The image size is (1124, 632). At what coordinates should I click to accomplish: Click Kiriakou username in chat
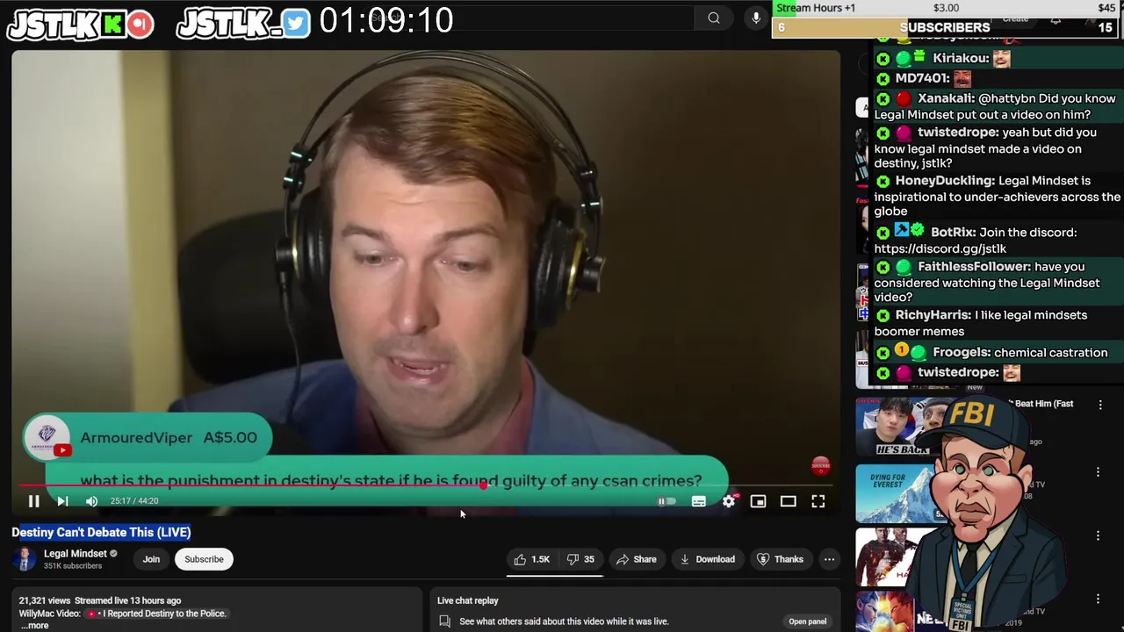(x=961, y=58)
